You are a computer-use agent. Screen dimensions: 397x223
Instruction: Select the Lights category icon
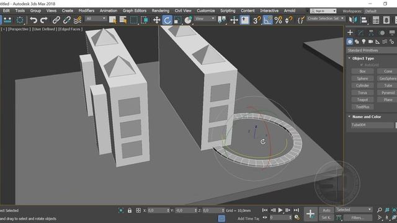click(x=364, y=42)
